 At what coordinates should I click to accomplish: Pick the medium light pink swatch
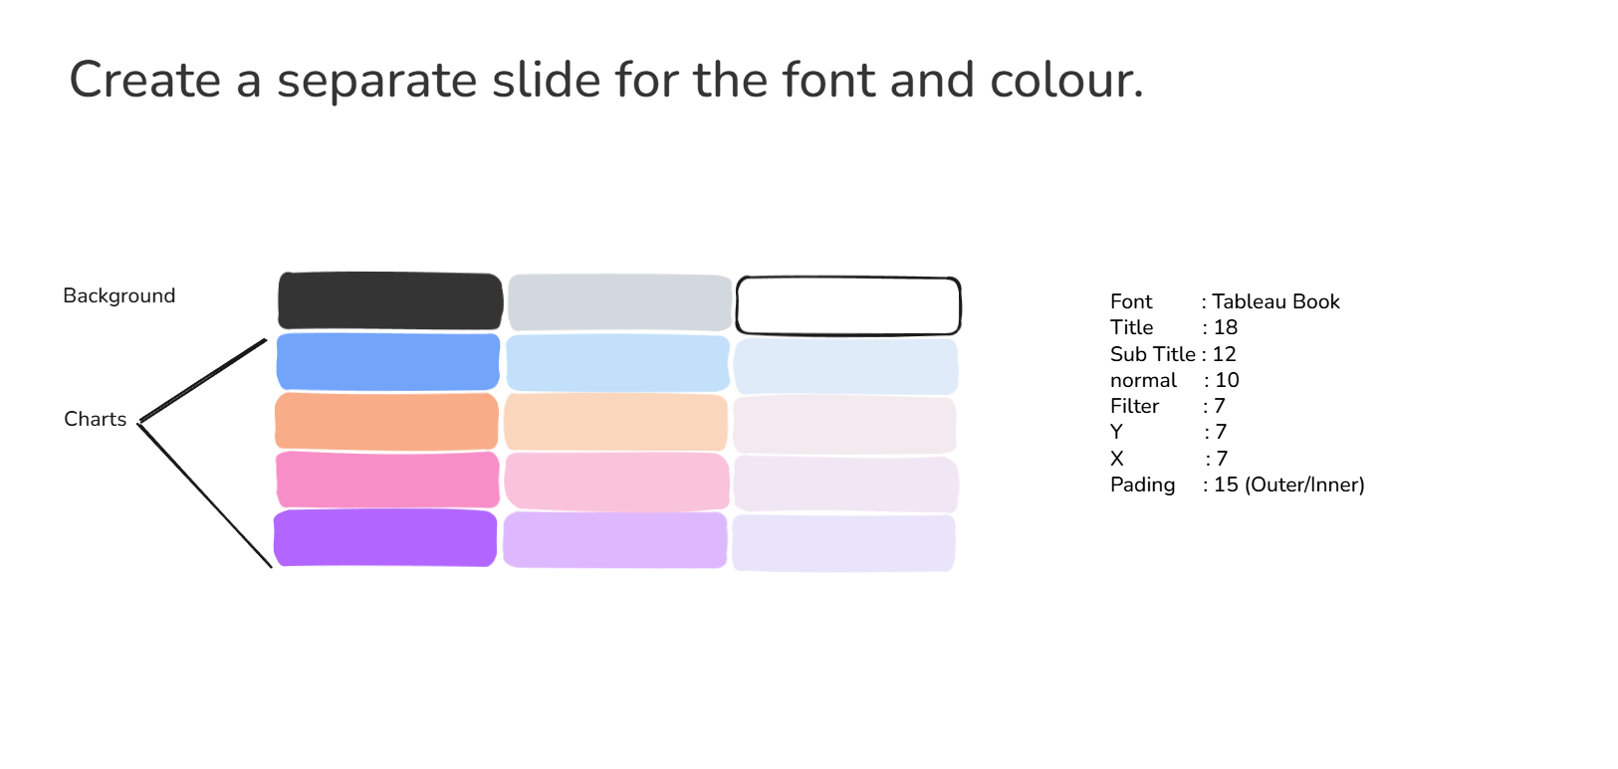(x=616, y=481)
